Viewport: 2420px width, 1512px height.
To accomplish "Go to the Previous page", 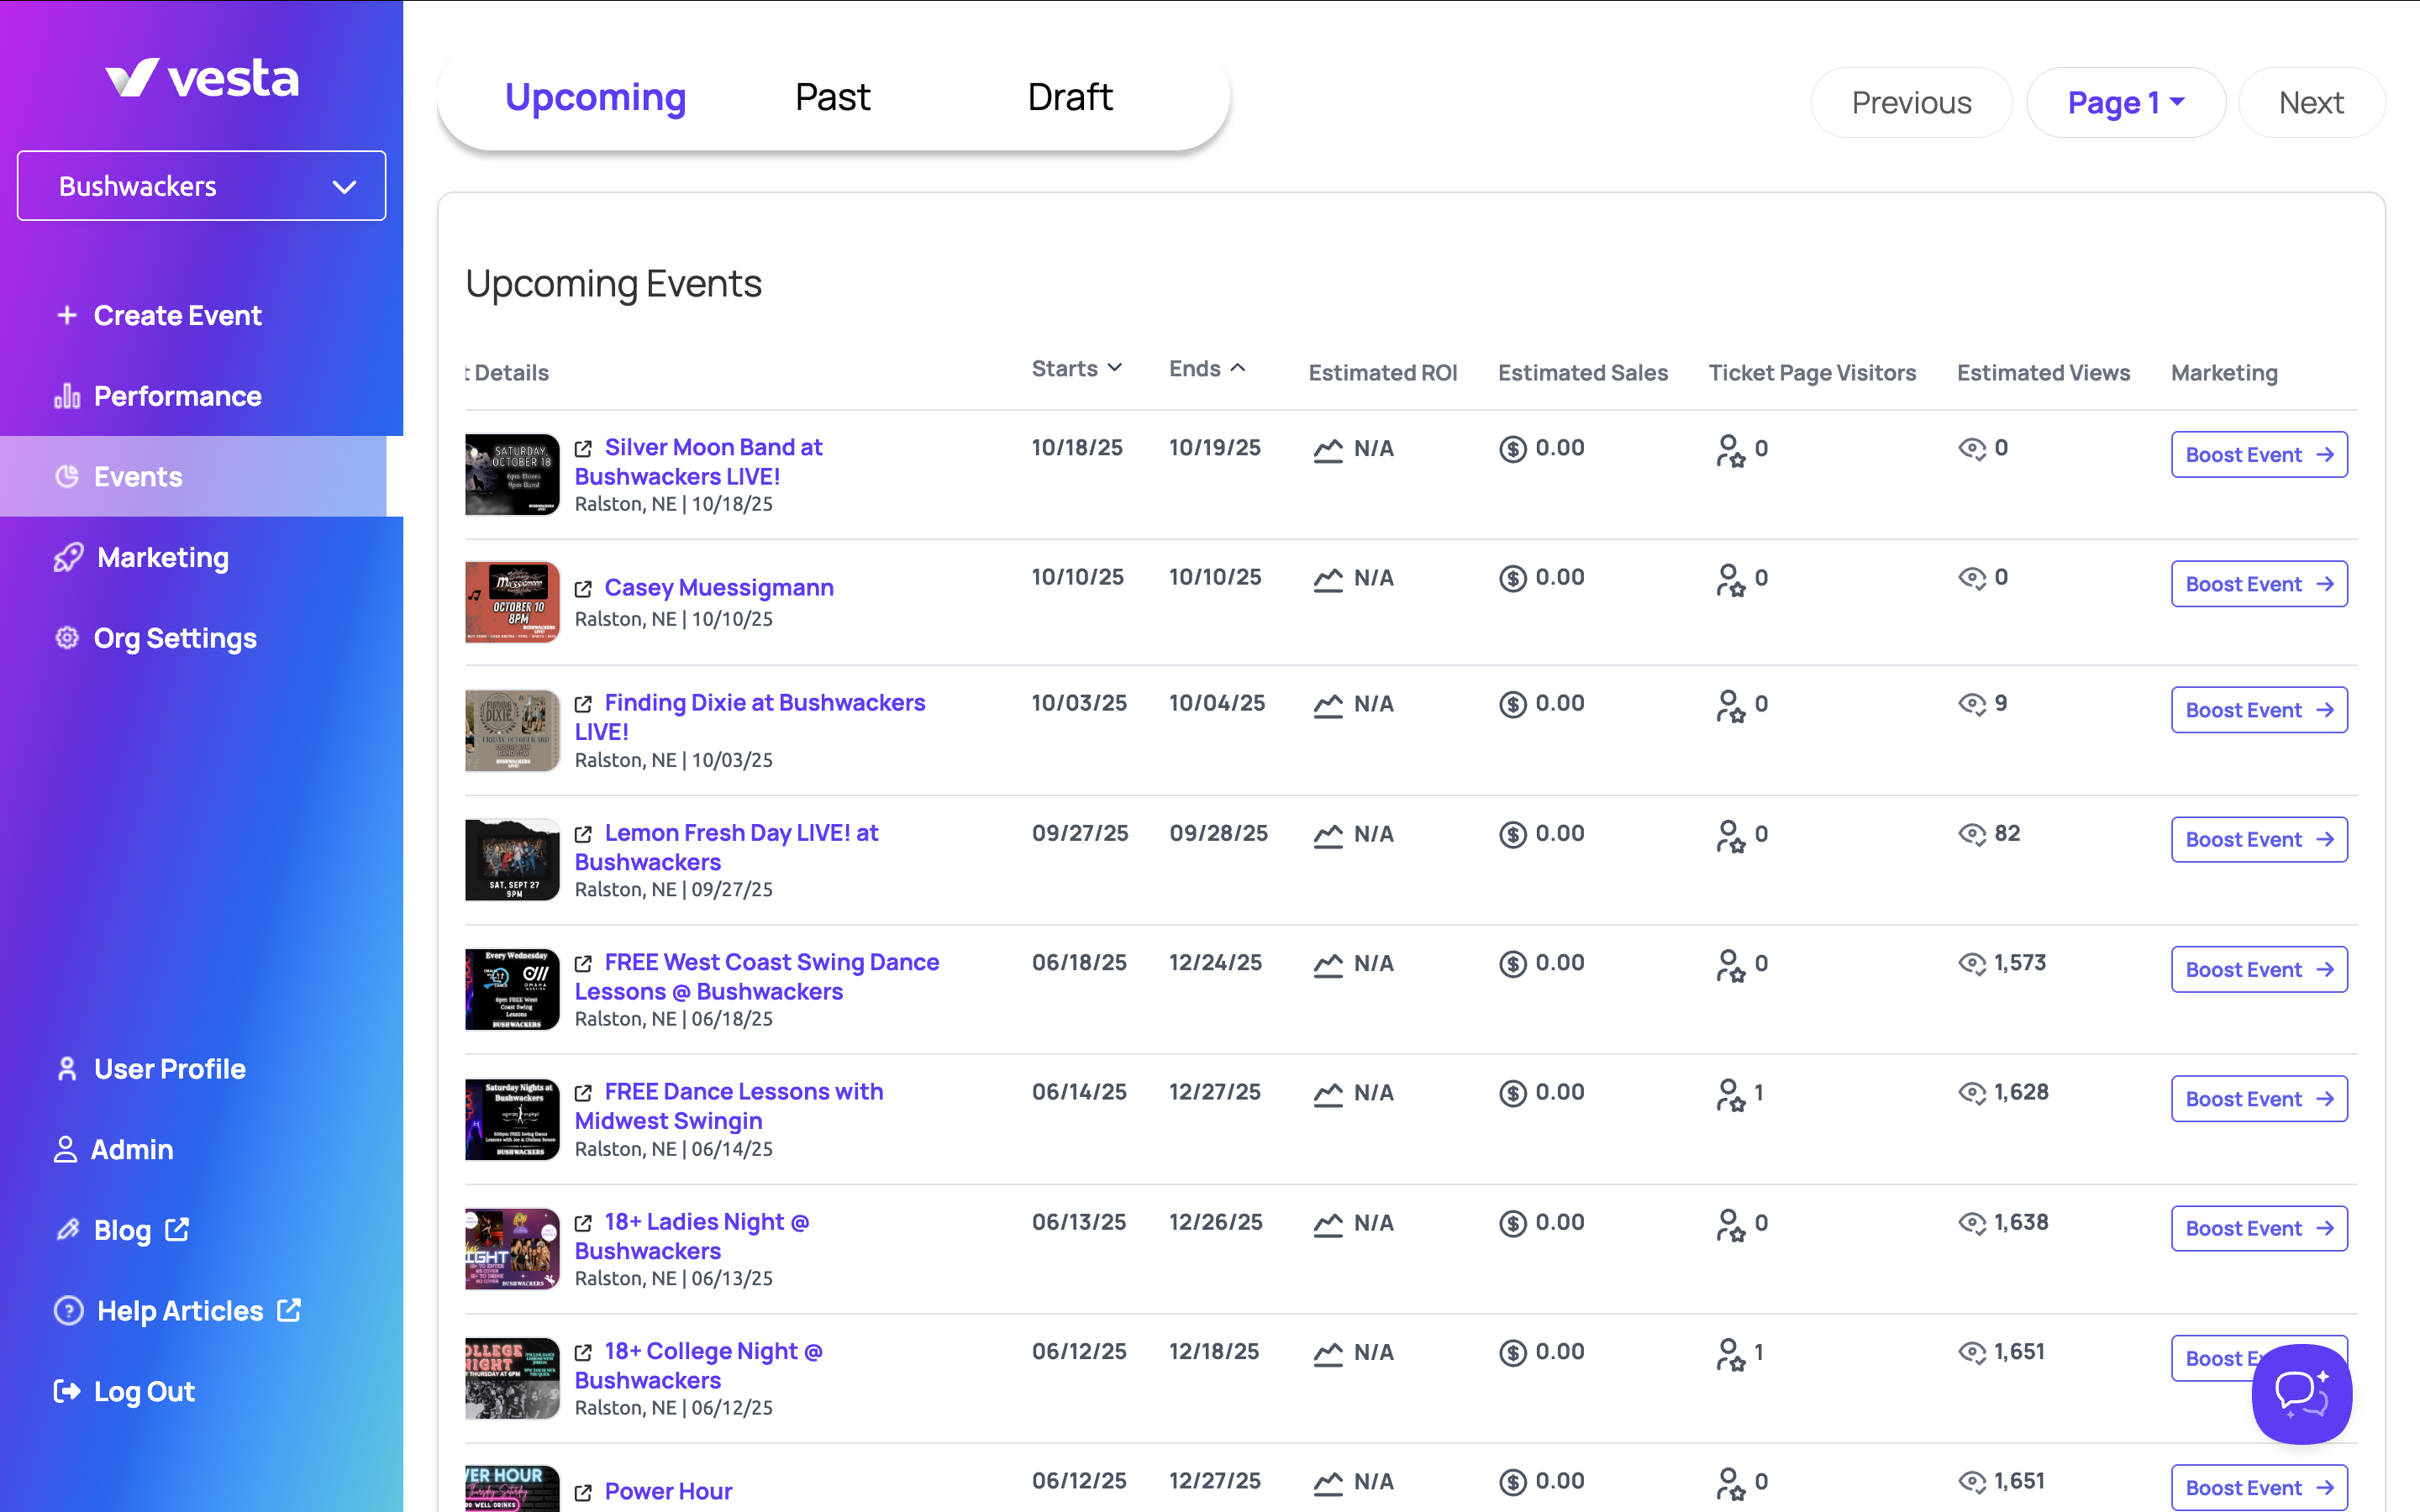I will [1911, 102].
